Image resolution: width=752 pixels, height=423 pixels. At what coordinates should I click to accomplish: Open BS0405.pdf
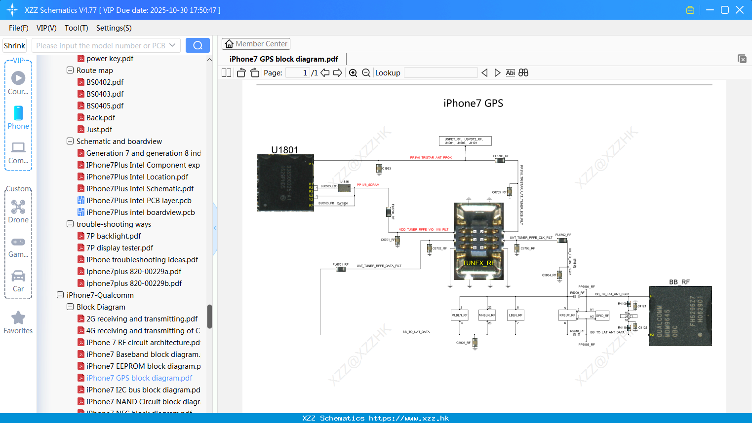coord(105,106)
